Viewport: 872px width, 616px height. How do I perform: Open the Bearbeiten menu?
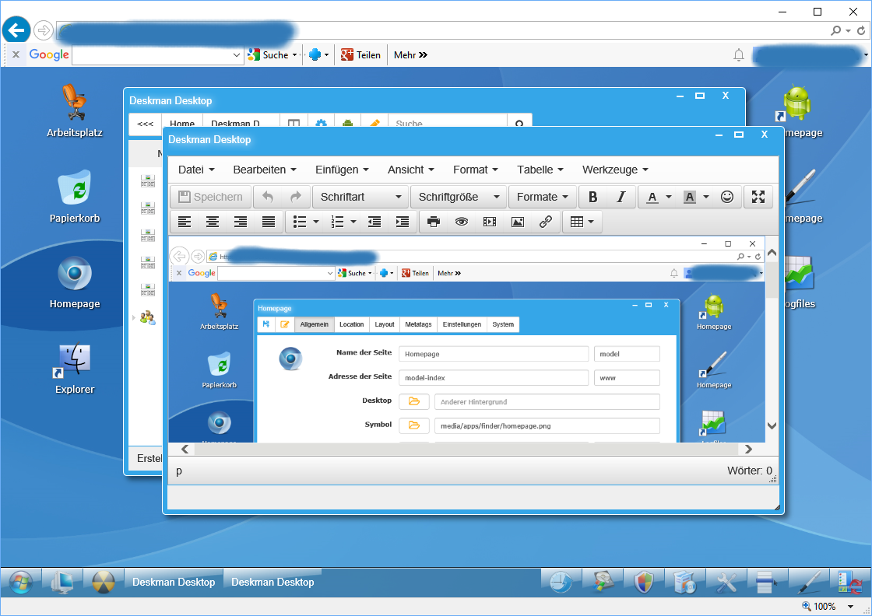coord(265,170)
